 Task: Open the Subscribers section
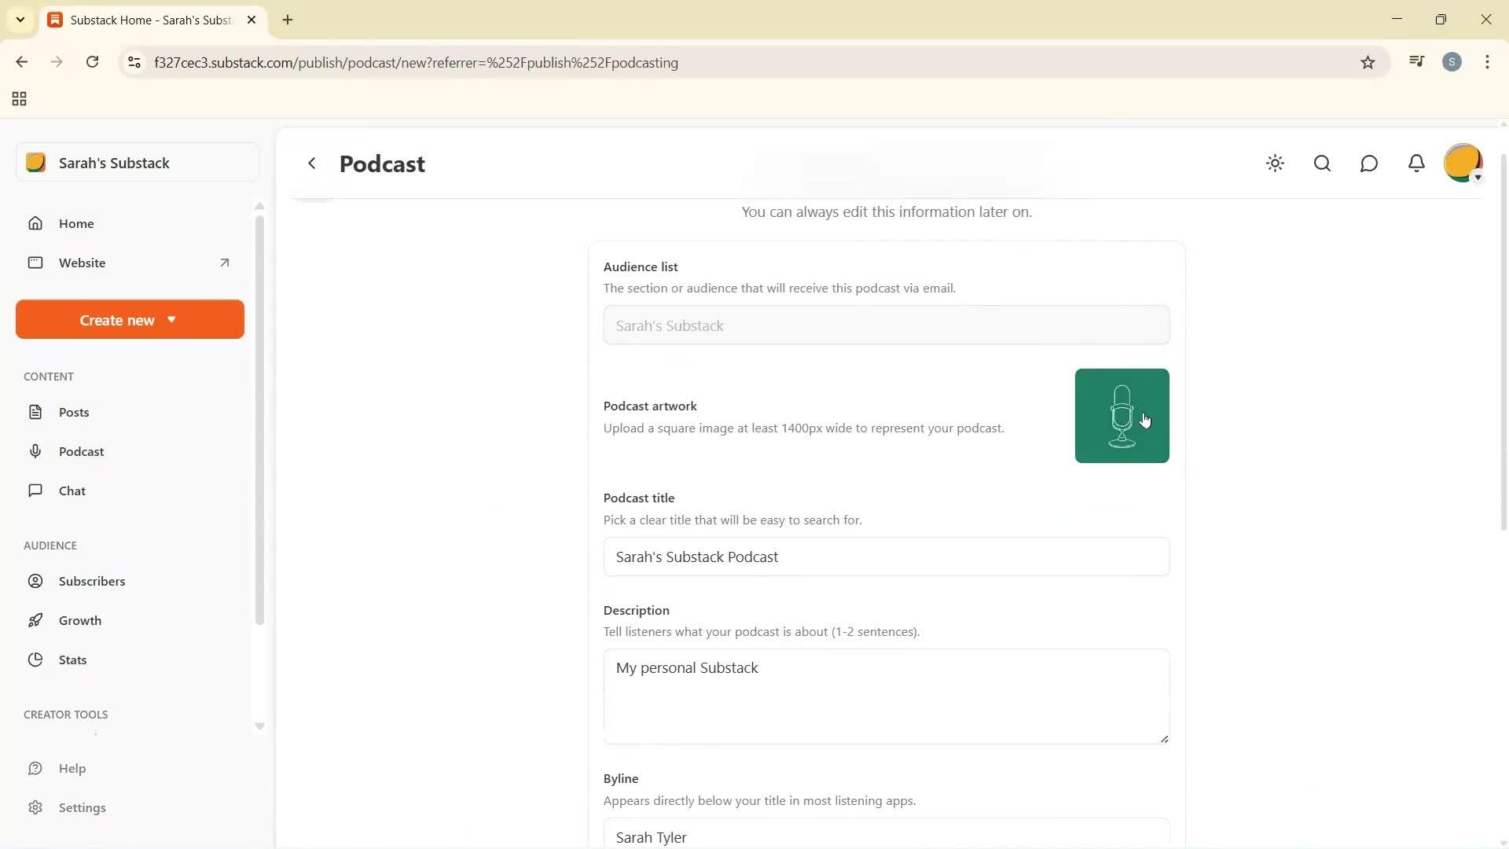(93, 581)
